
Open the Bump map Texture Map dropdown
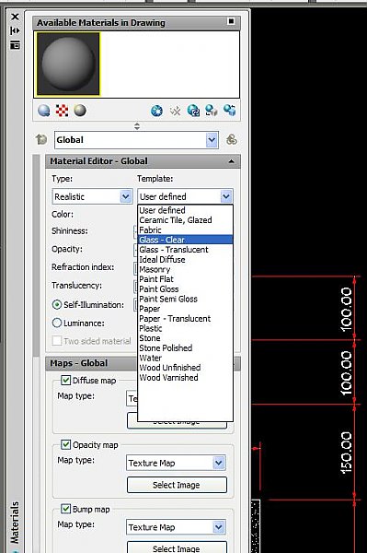[x=176, y=527]
